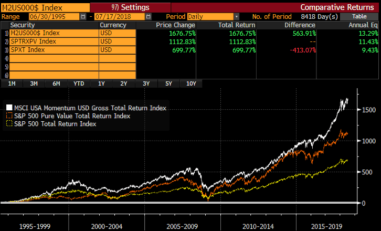Click the 2005-2009 x-axis label
This screenshot has height=231, width=381.
point(182,227)
